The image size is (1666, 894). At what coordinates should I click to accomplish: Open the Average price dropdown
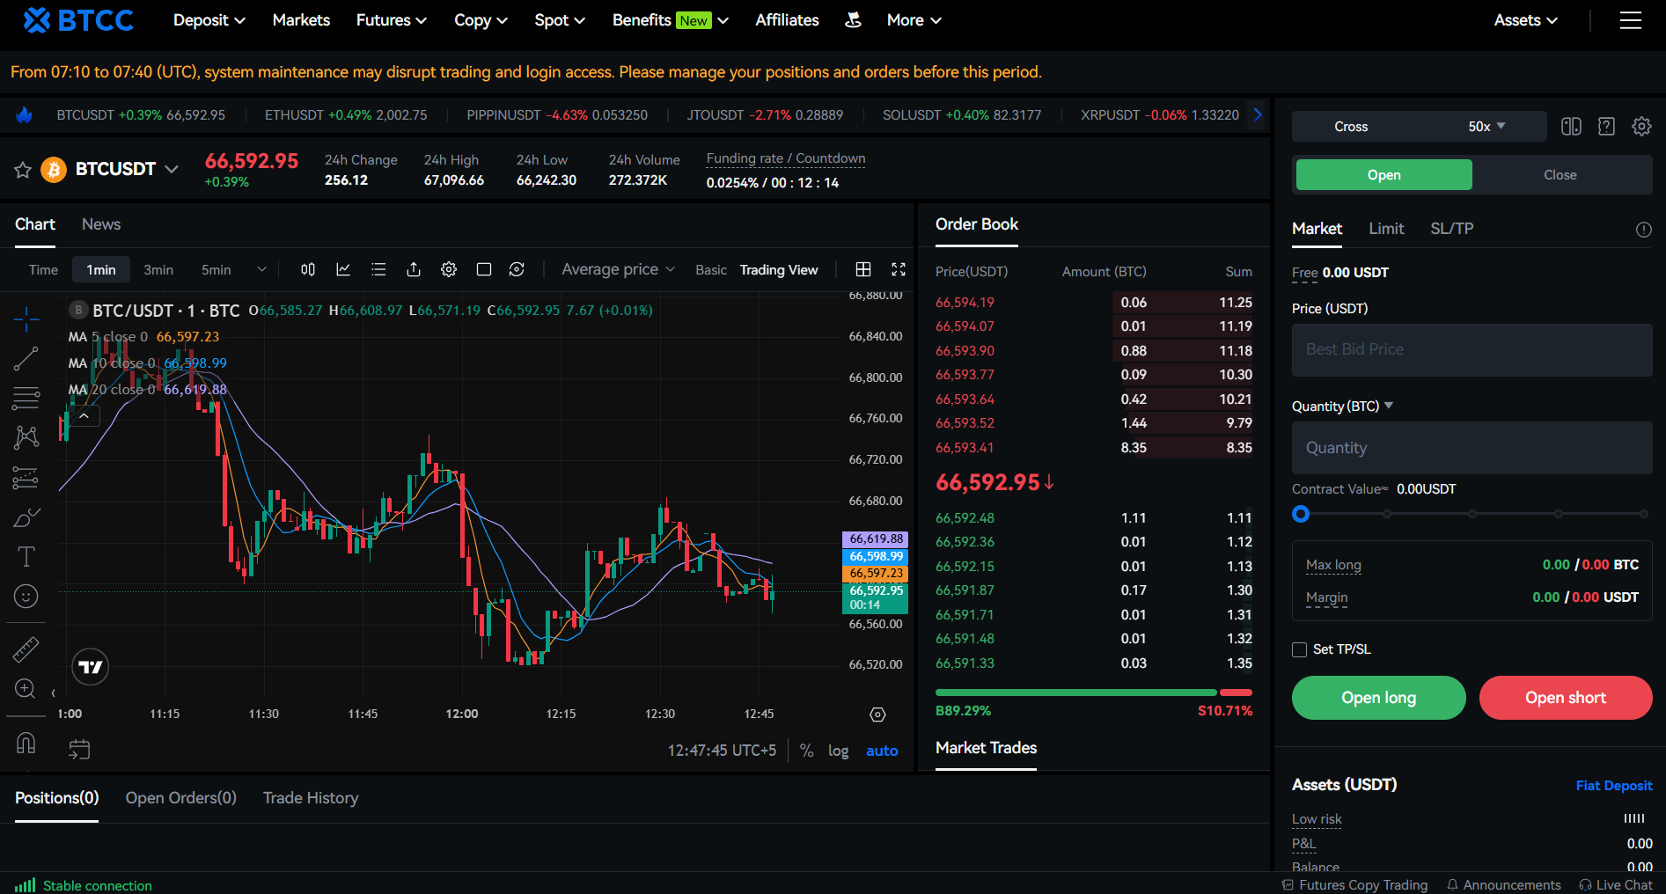tap(619, 269)
